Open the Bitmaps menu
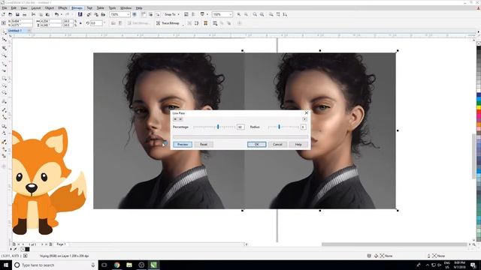This screenshot has height=270, width=481. [x=77, y=8]
